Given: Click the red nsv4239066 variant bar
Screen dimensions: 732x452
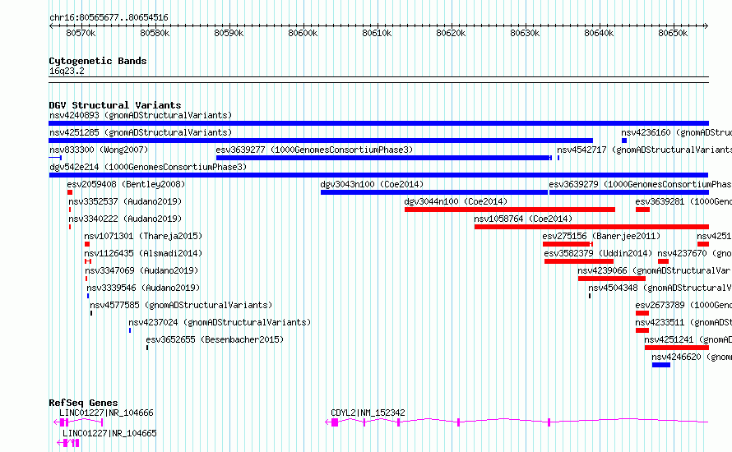Looking at the screenshot, I should (x=612, y=279).
